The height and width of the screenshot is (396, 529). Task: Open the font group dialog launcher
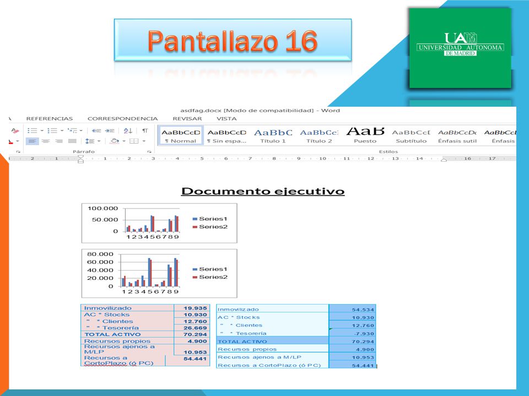point(18,152)
